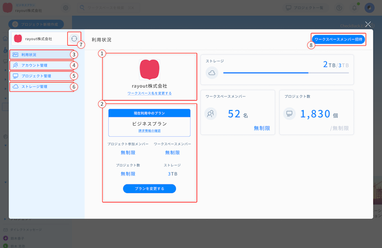The image size is (382, 248).
Task: Click ワークスペース名を変更する link
Action: 150,93
